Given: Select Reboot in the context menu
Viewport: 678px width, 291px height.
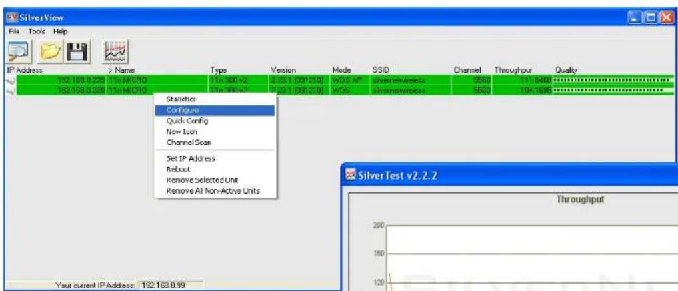Looking at the screenshot, I should 215,169.
